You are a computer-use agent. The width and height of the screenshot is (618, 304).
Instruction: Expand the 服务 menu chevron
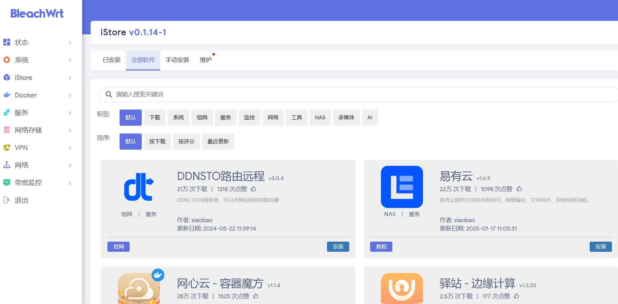(x=70, y=113)
